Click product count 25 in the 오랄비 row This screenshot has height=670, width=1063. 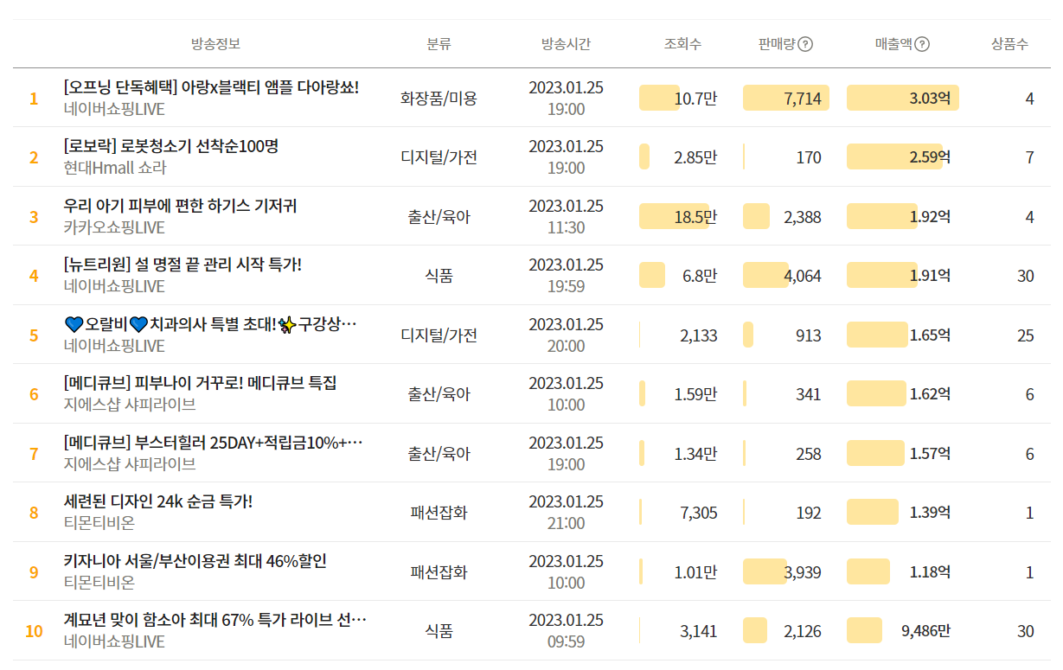coord(1026,335)
